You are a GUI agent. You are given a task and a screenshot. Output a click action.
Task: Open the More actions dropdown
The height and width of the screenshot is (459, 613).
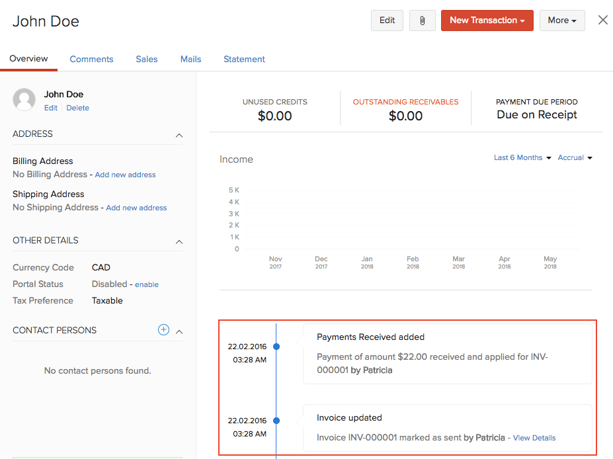tap(561, 21)
